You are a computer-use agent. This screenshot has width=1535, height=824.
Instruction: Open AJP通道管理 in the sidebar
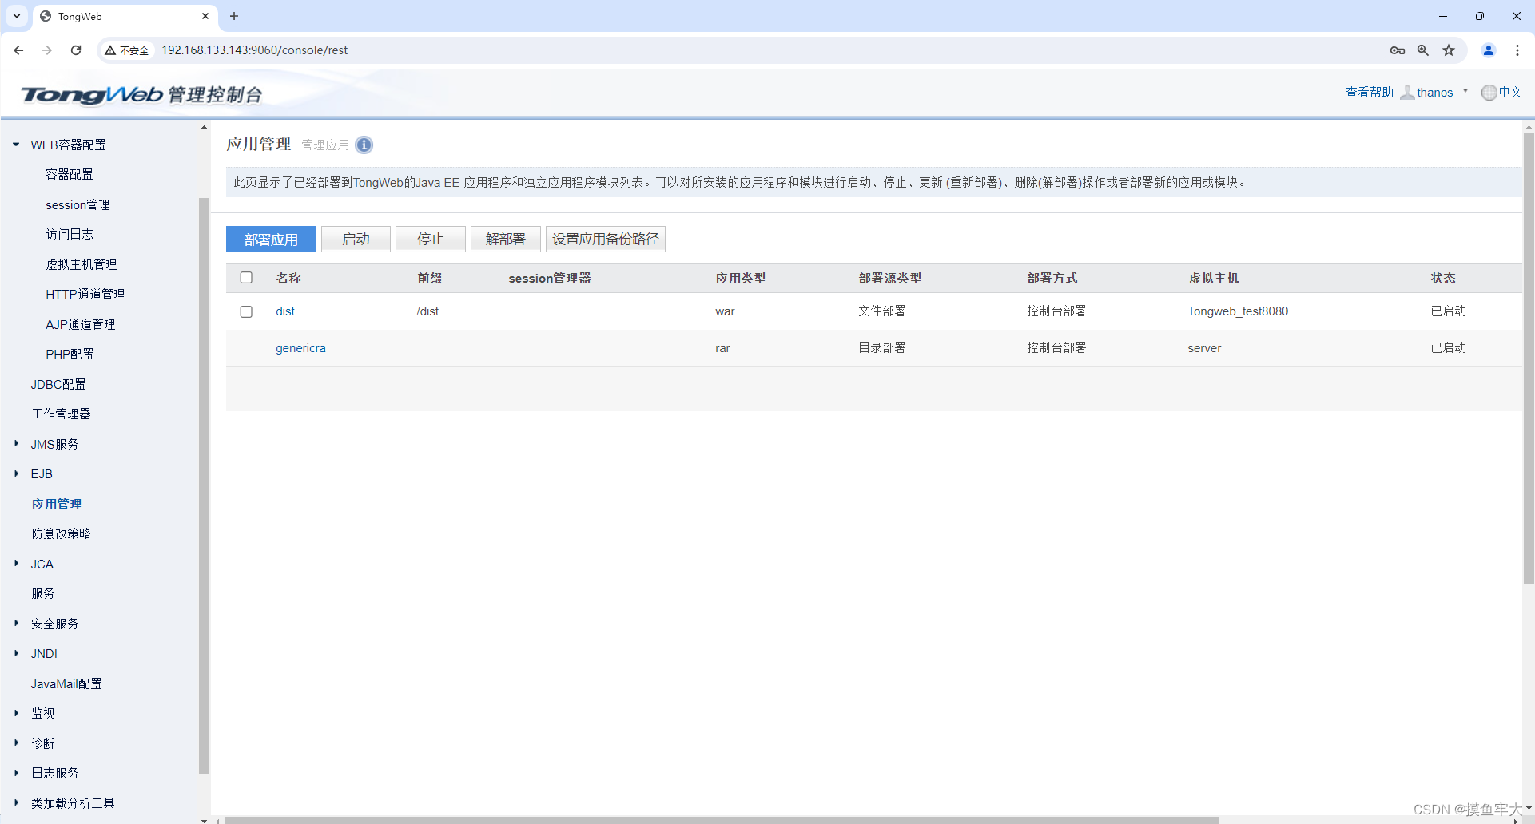81,324
